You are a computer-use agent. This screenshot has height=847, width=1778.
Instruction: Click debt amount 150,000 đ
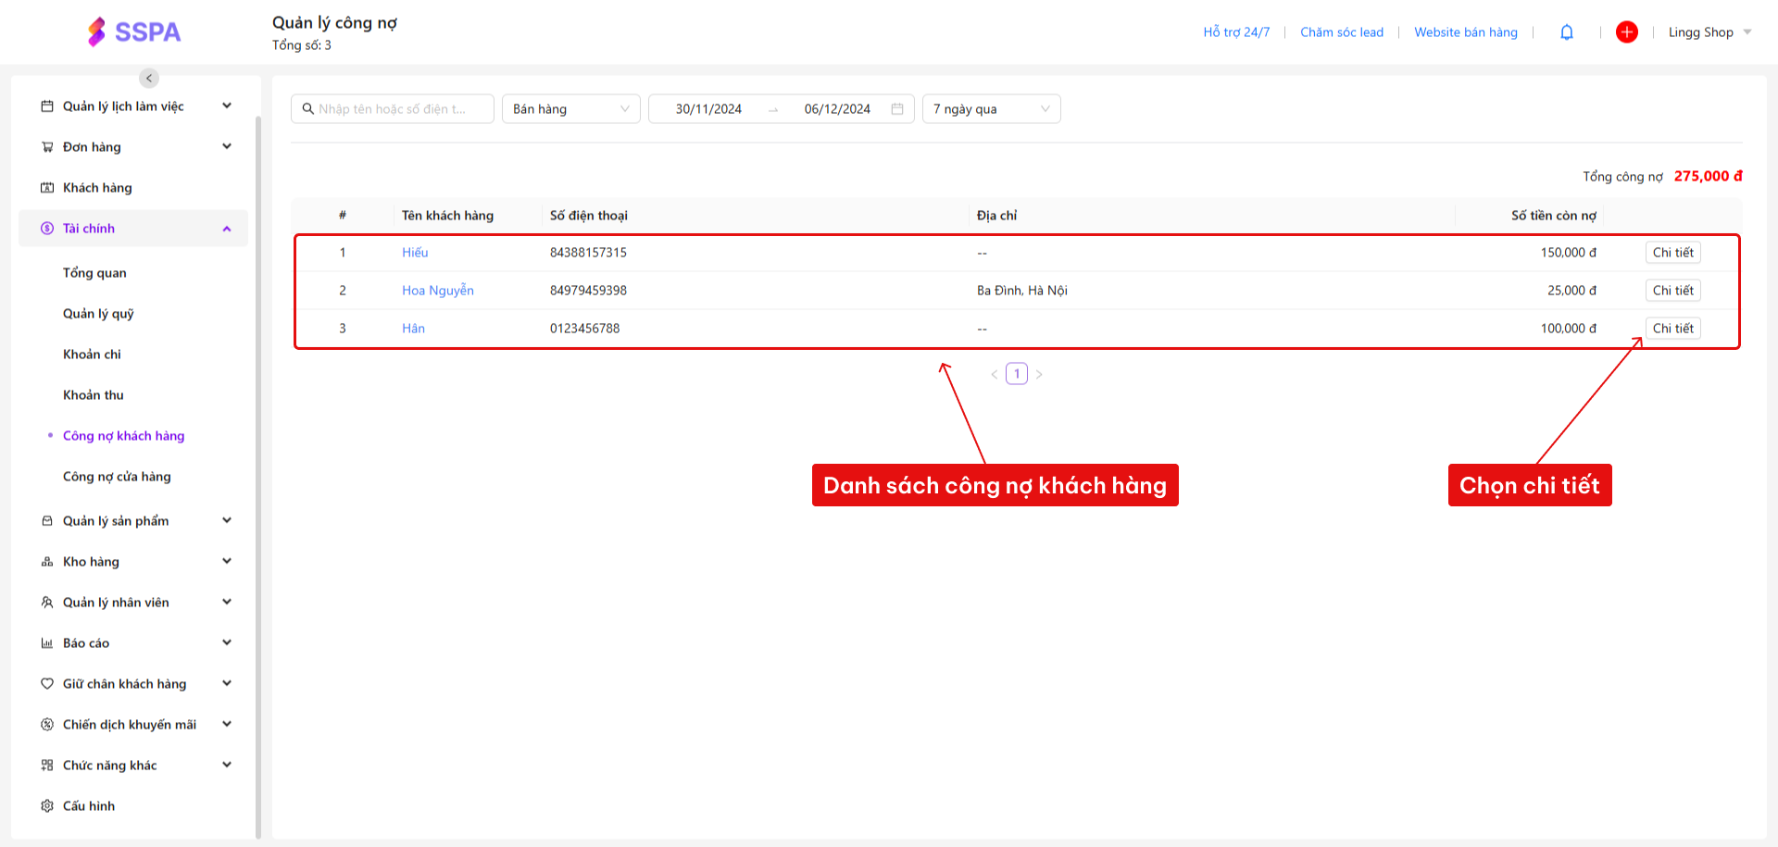tap(1569, 253)
